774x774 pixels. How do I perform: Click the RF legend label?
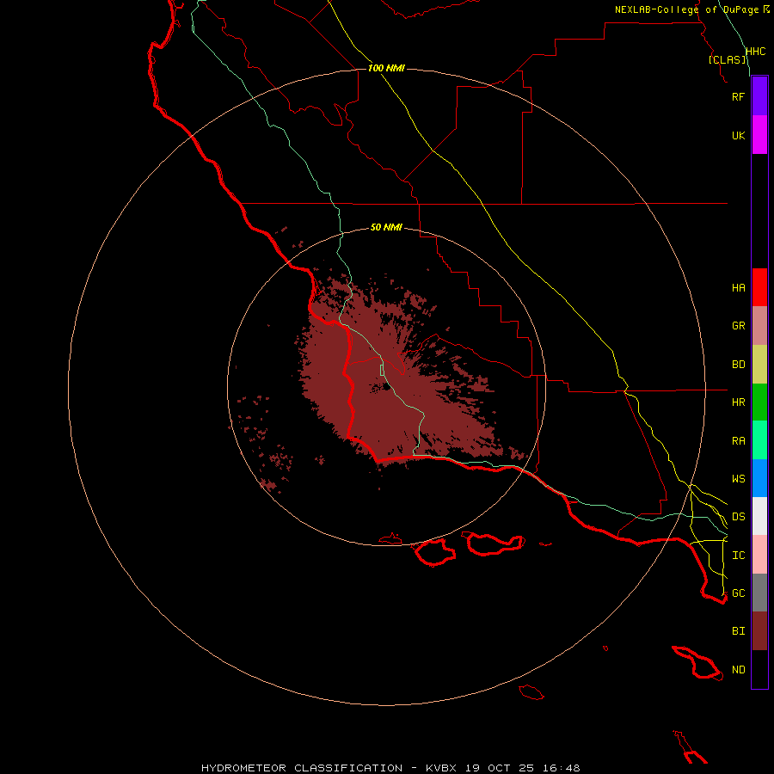point(738,96)
